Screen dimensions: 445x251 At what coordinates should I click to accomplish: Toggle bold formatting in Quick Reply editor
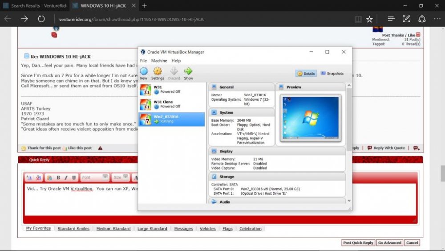pos(58,177)
